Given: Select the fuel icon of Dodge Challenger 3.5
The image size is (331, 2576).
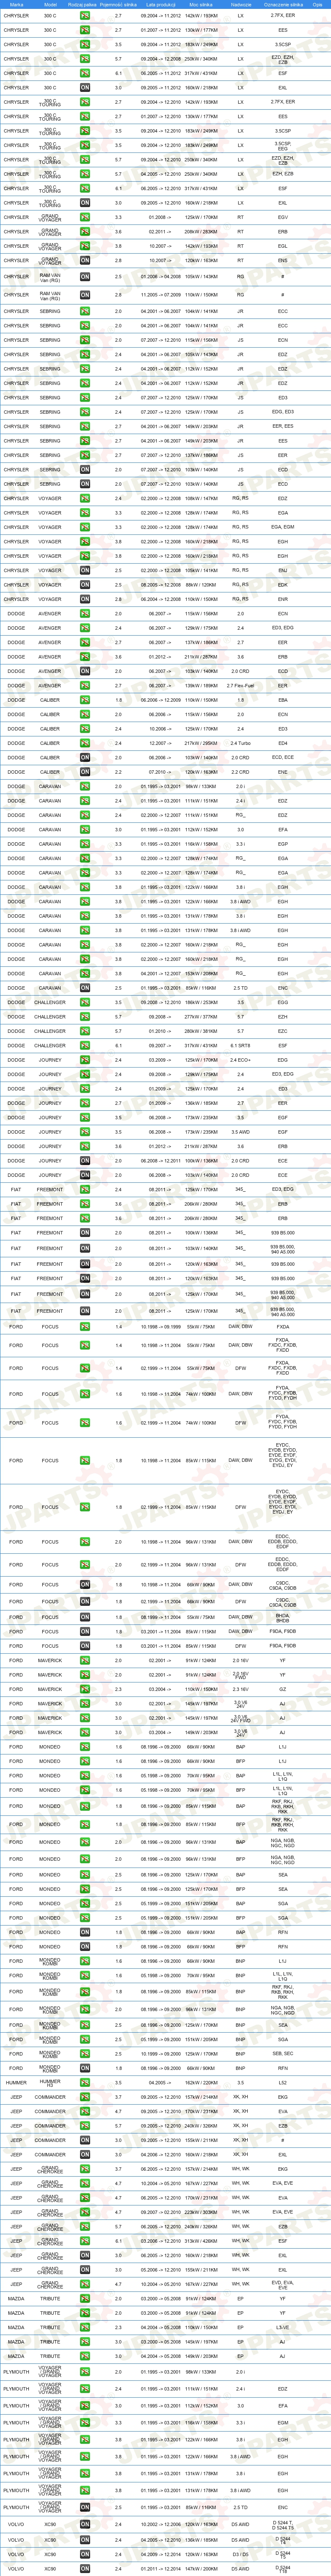Looking at the screenshot, I should pyautogui.click(x=85, y=1002).
